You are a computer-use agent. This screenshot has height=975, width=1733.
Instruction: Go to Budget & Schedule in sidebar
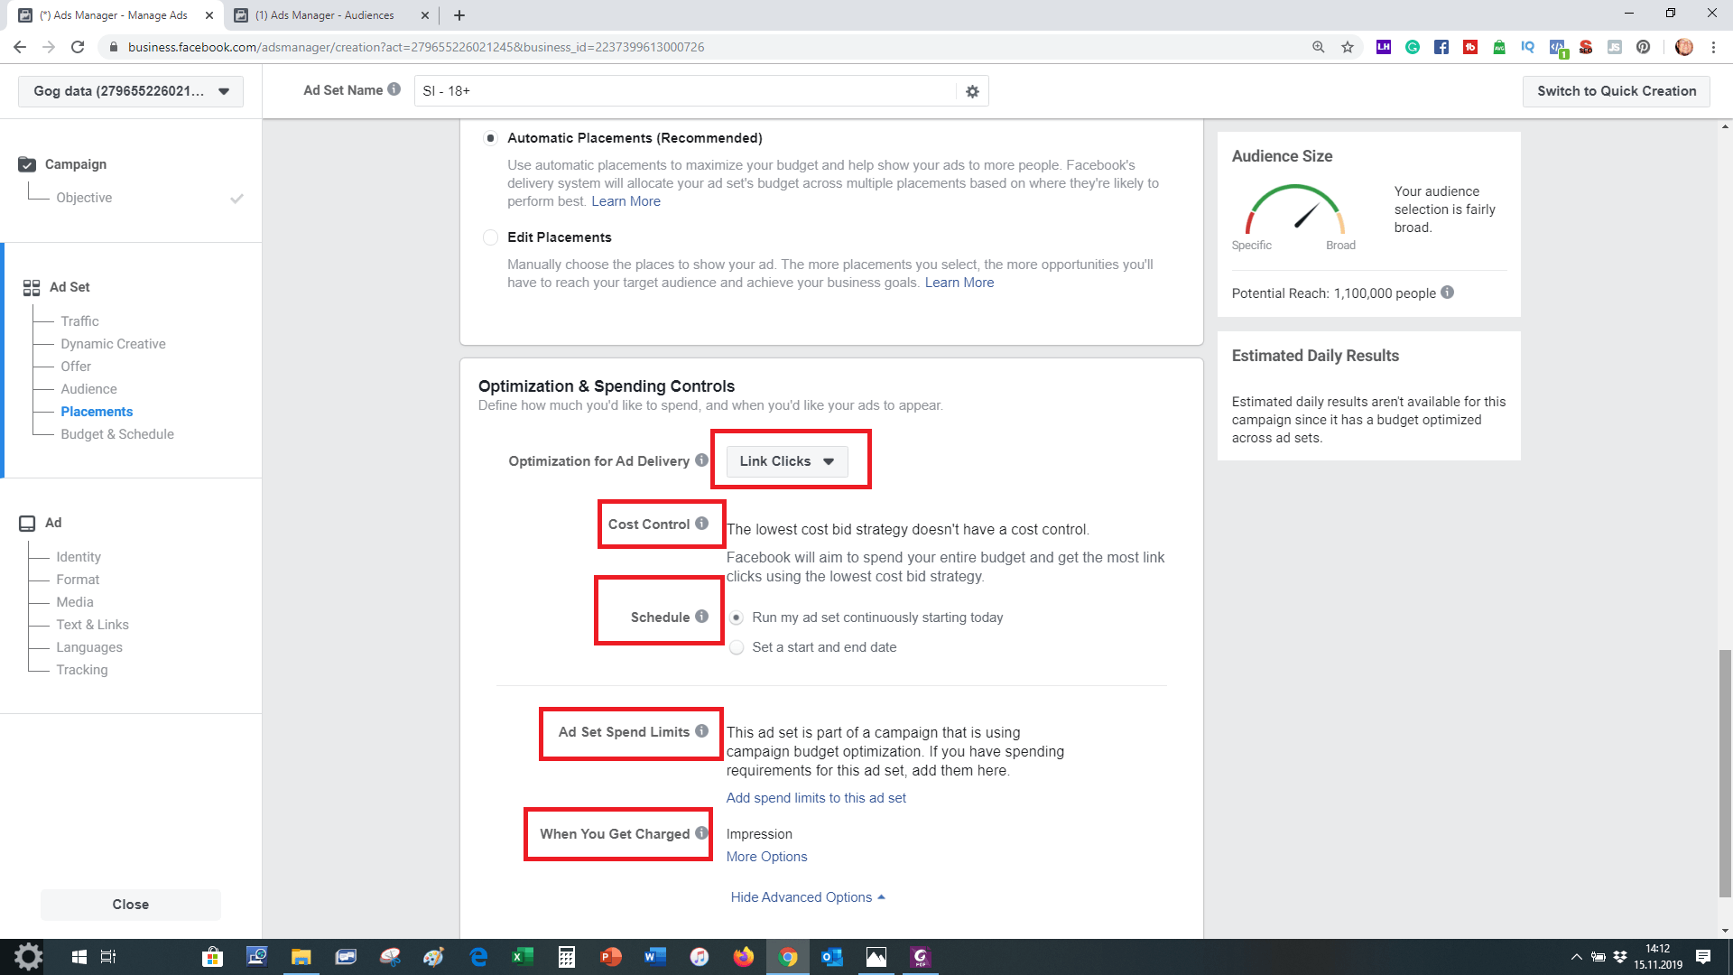tap(117, 434)
